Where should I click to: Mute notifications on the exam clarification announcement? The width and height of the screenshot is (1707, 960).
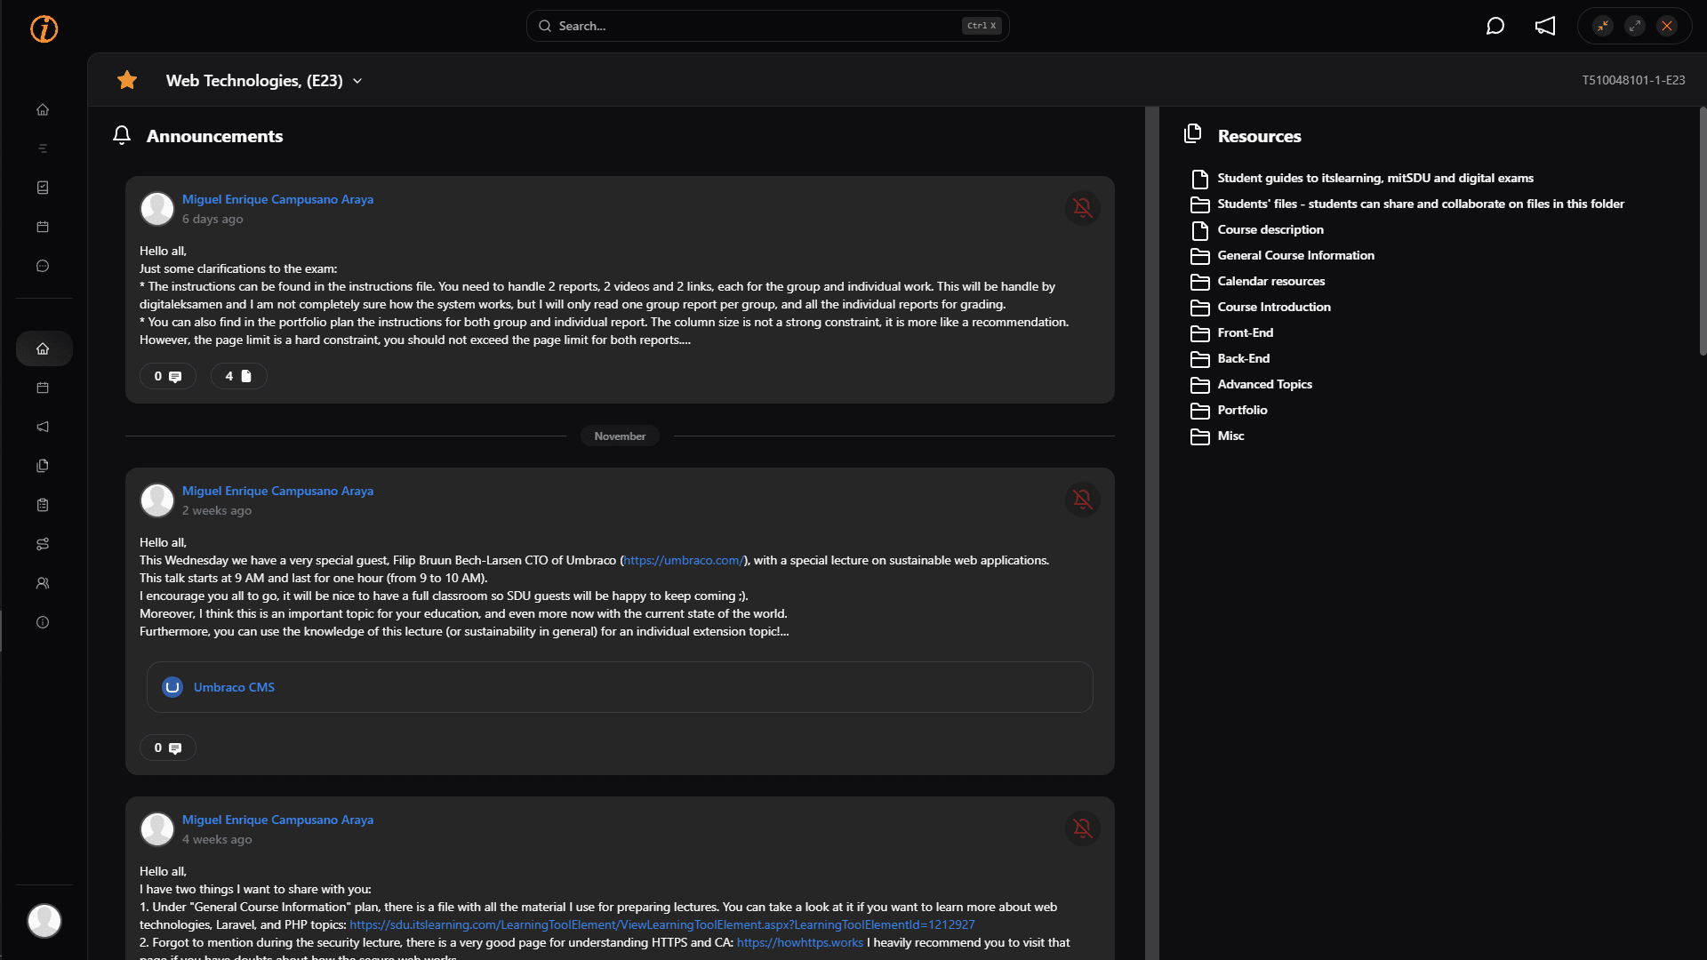[1083, 208]
